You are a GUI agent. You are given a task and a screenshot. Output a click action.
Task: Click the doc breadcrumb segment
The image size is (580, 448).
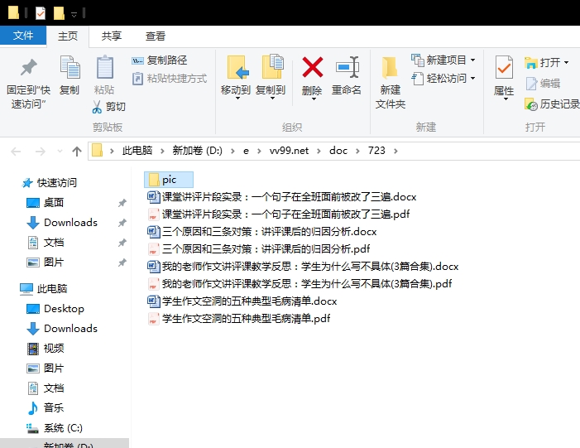coord(338,151)
